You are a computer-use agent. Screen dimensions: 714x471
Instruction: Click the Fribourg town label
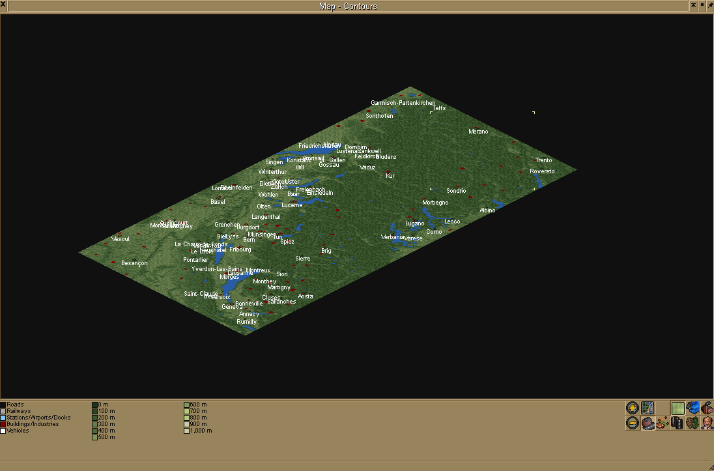(240, 250)
